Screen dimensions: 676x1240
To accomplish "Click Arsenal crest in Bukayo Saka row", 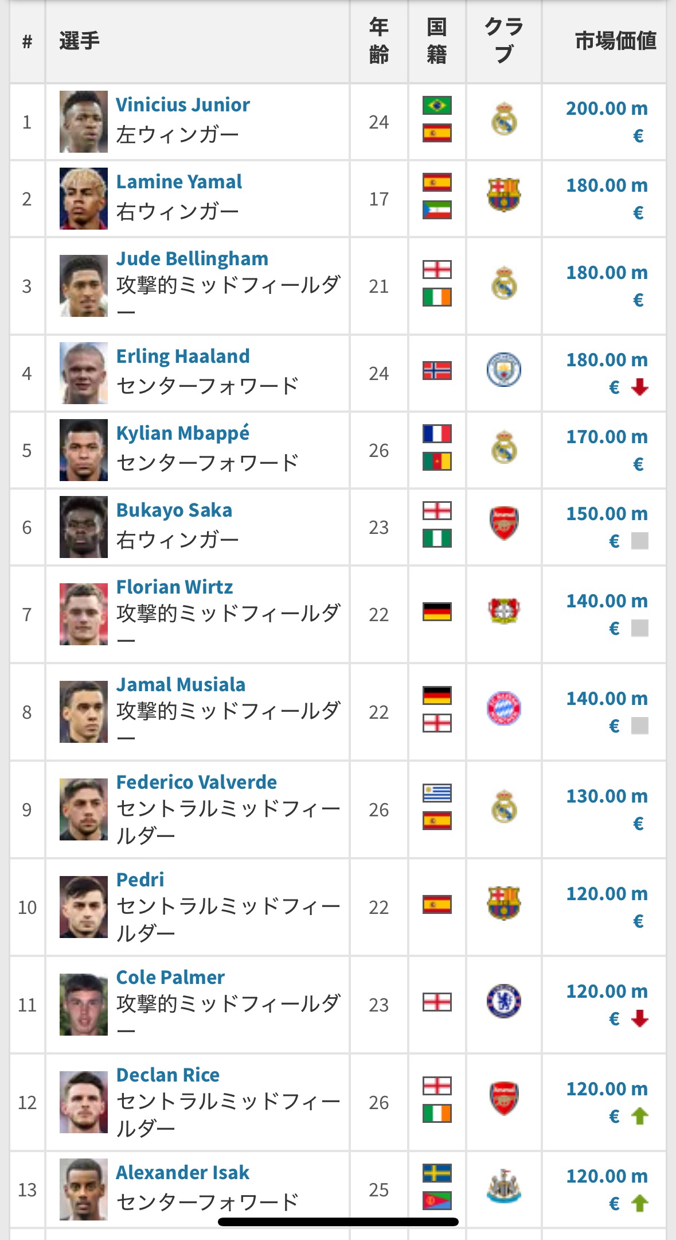I will (504, 524).
